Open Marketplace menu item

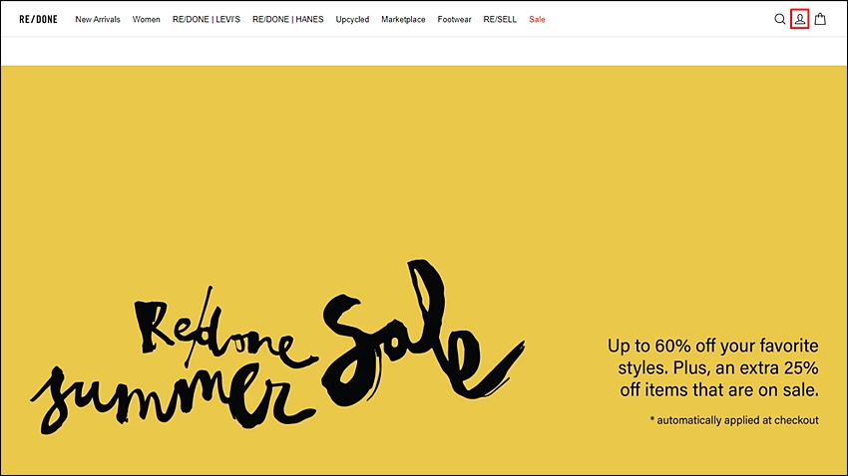[403, 20]
